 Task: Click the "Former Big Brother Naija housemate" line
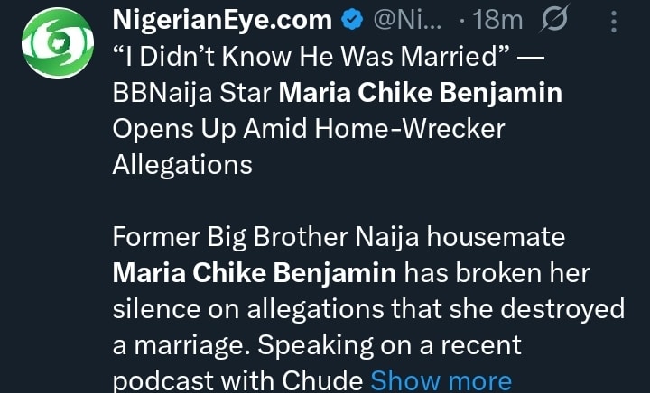[338, 236]
